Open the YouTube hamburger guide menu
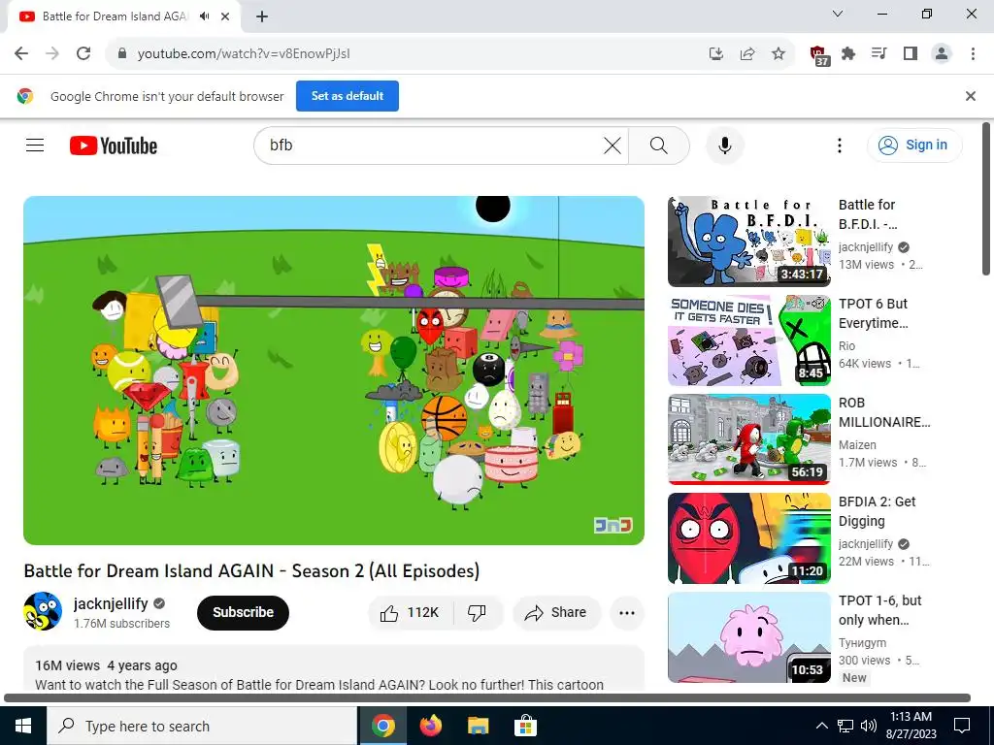Screen dimensions: 994x745 [x=35, y=146]
